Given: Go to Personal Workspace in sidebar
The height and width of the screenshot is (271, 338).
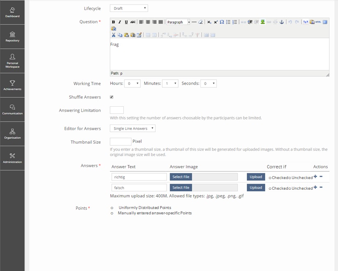Looking at the screenshot, I should point(12,61).
